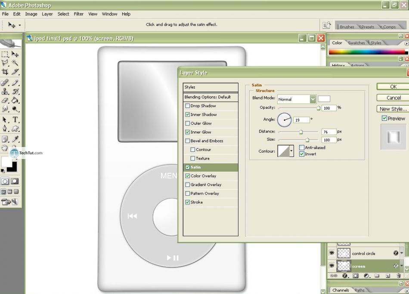The height and width of the screenshot is (294, 409).
Task: Click the Opacity slider handle
Action: pos(319,108)
